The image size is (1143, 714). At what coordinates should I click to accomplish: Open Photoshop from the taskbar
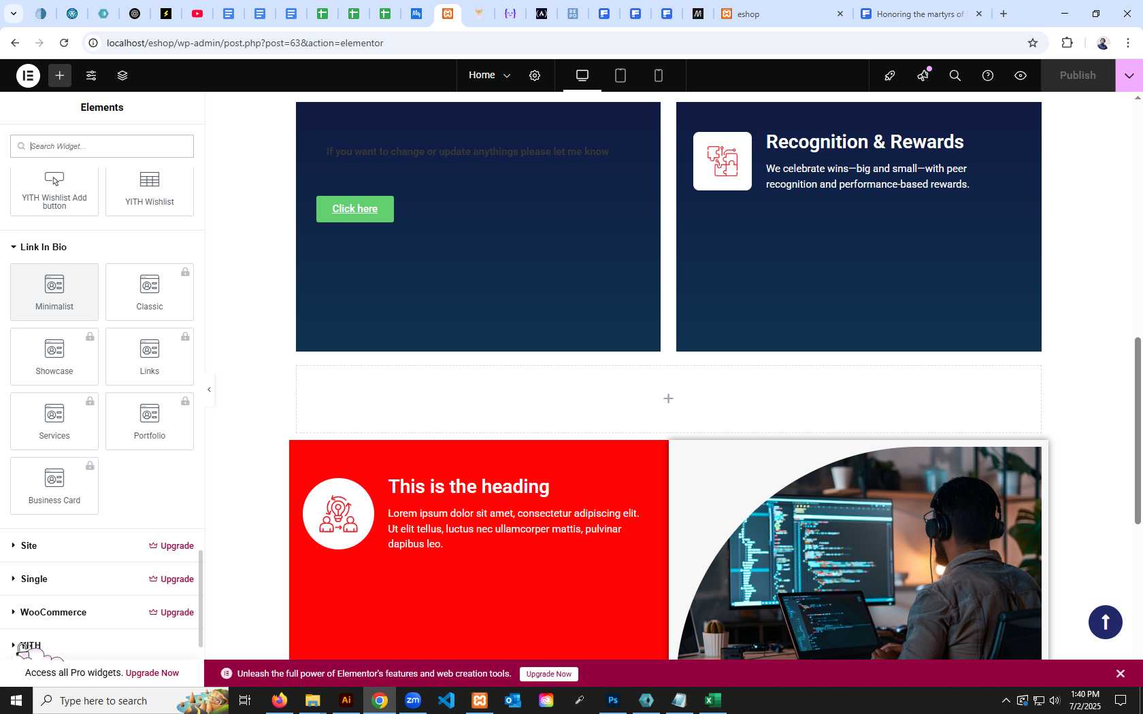click(613, 700)
